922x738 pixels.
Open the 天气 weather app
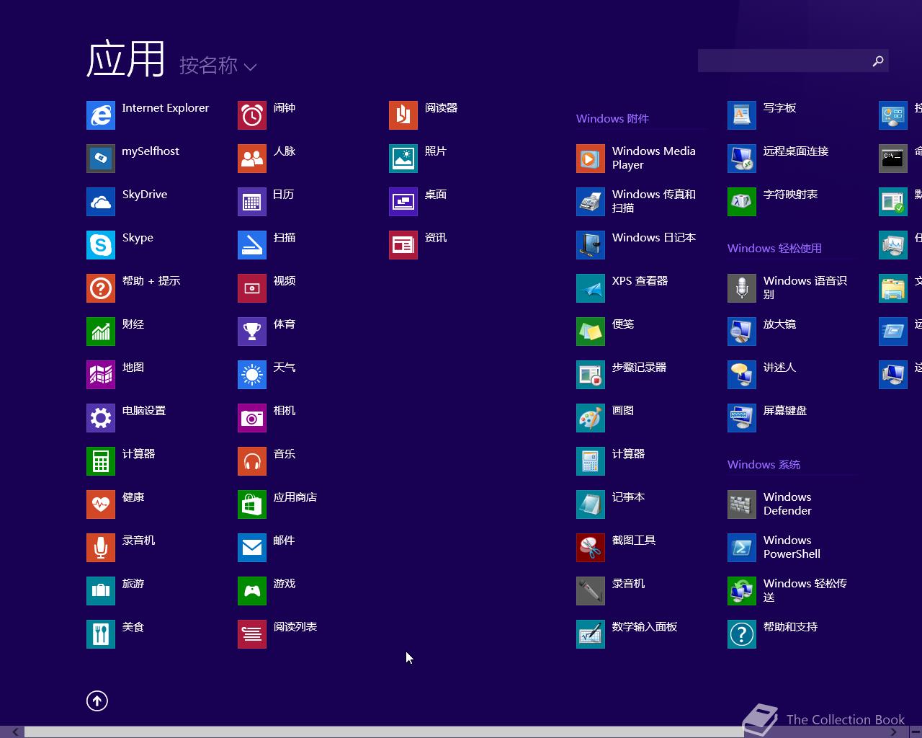[x=252, y=375]
